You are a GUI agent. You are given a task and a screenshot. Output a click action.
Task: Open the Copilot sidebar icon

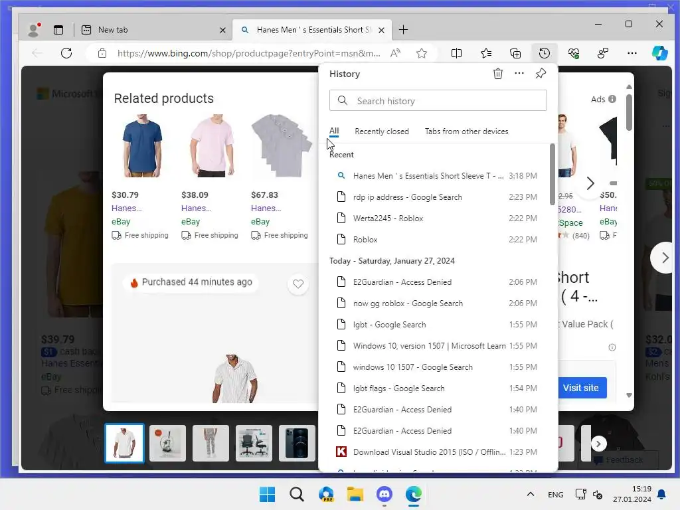pyautogui.click(x=659, y=53)
